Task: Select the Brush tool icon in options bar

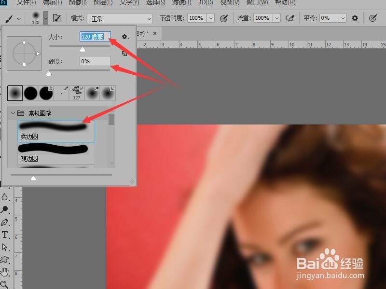Action: (x=9, y=18)
